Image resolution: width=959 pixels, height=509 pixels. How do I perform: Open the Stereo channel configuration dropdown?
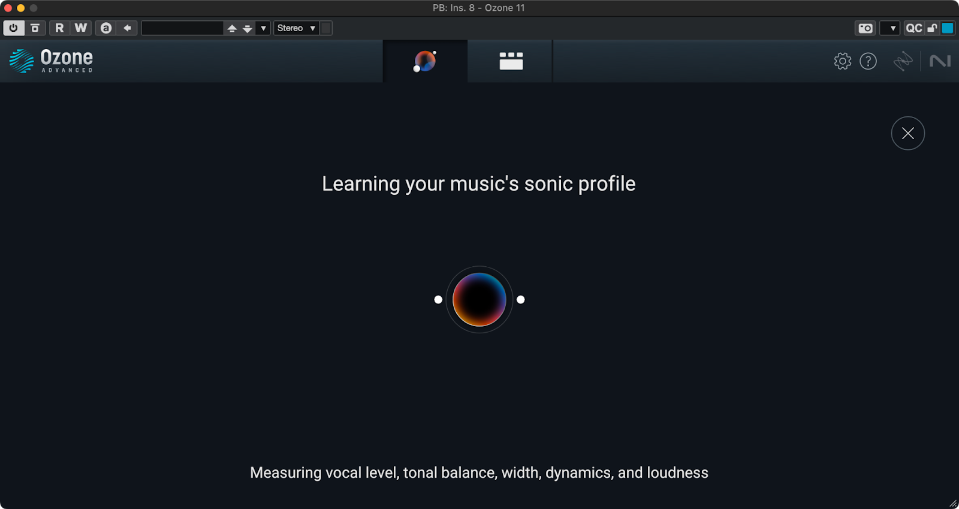[x=296, y=28]
